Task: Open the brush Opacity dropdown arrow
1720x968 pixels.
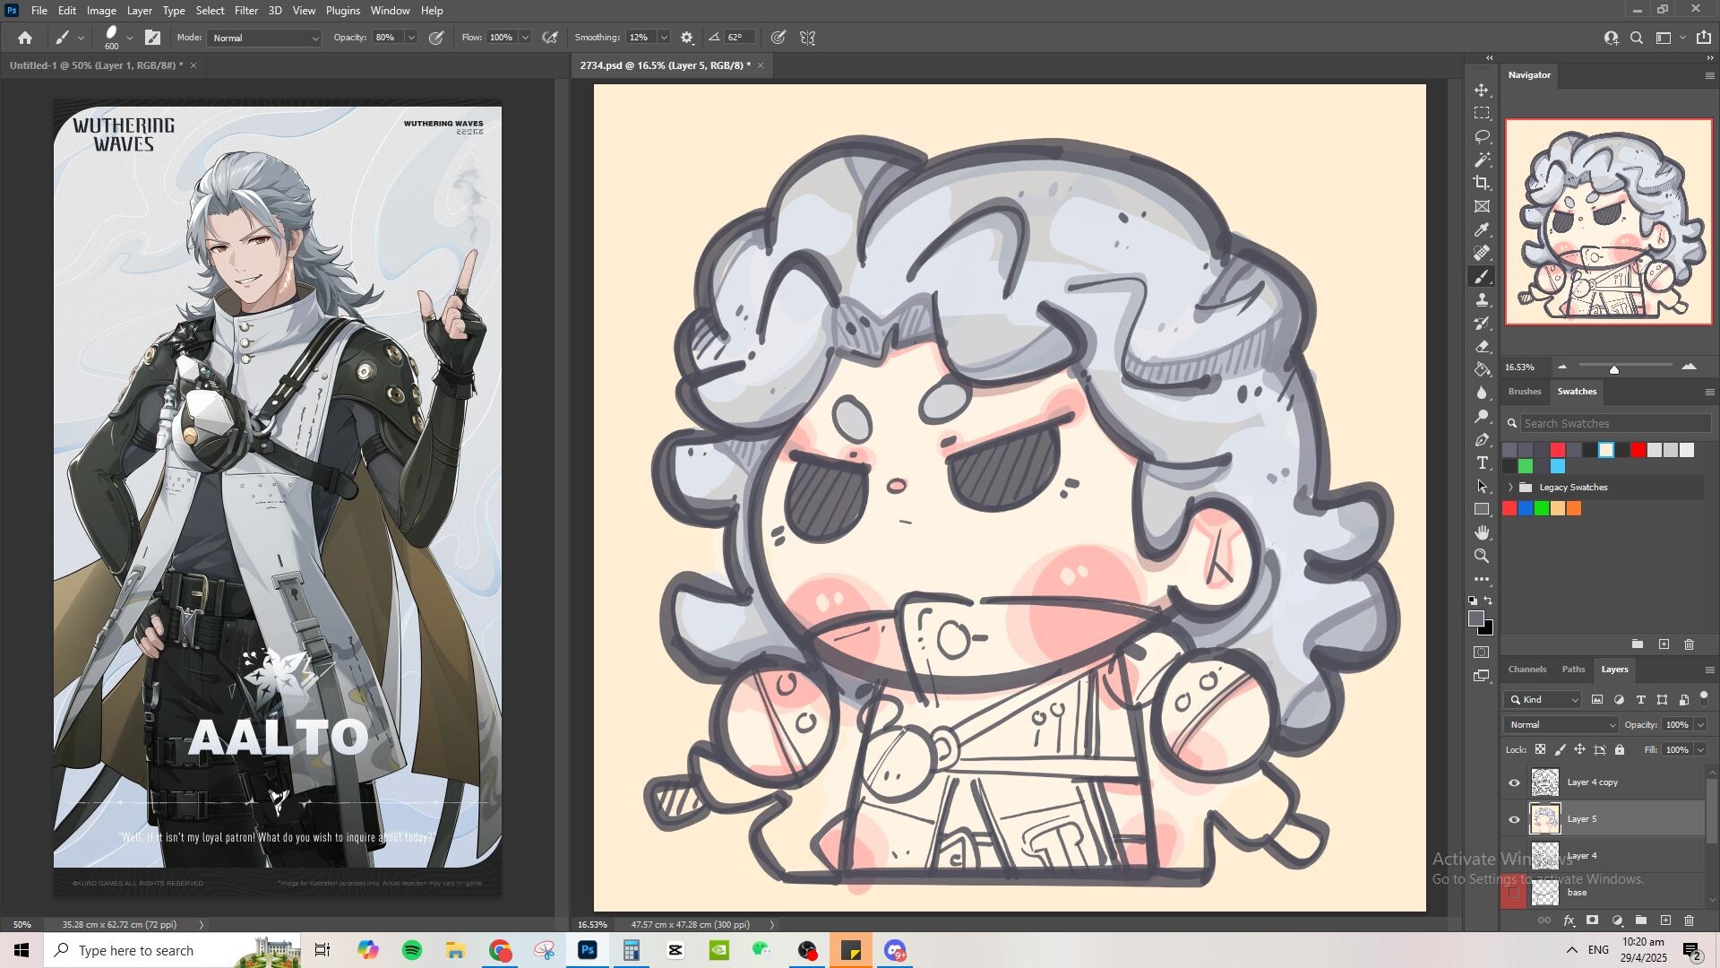Action: (x=411, y=38)
